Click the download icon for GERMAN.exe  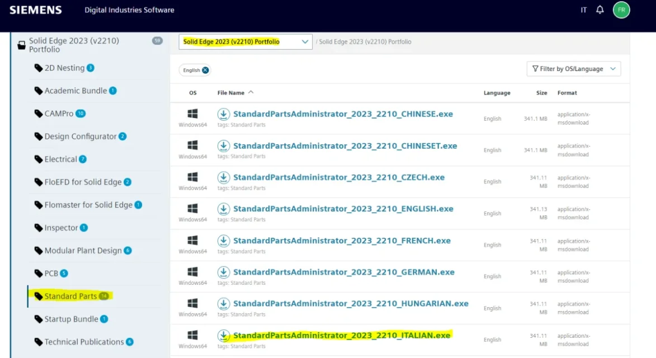coord(223,272)
